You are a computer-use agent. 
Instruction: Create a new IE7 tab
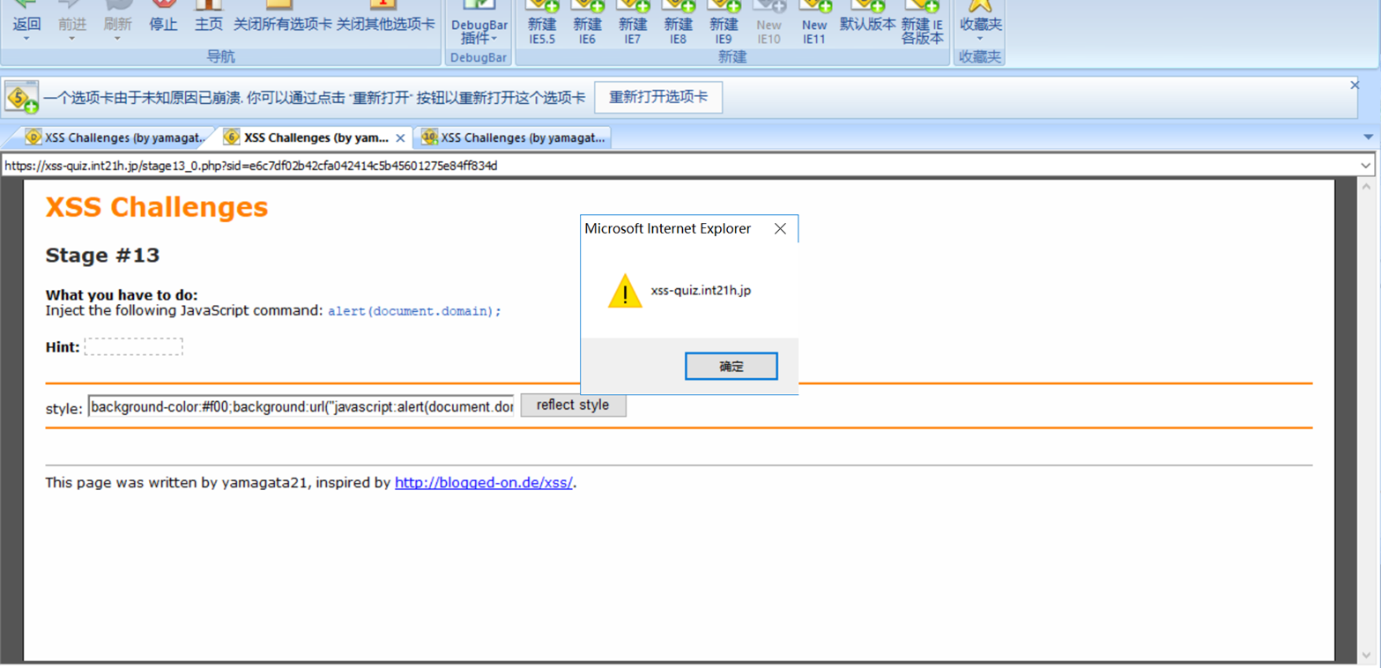click(x=632, y=23)
